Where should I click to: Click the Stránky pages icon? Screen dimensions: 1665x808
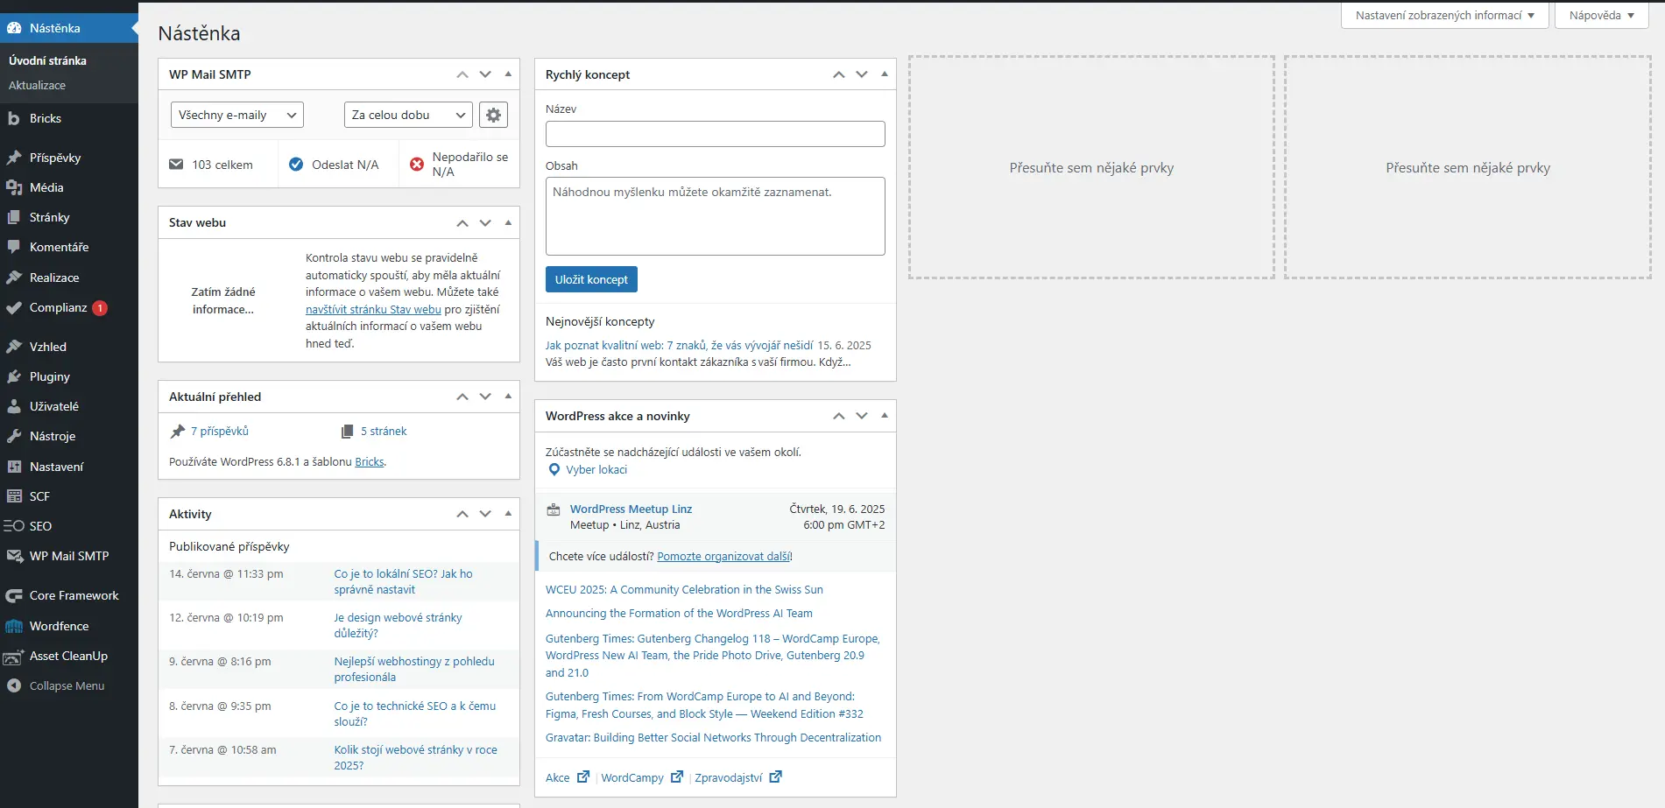pos(14,217)
